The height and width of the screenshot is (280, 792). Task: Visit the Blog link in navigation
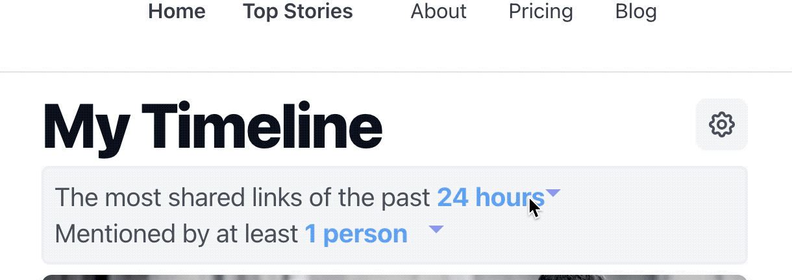click(x=636, y=11)
